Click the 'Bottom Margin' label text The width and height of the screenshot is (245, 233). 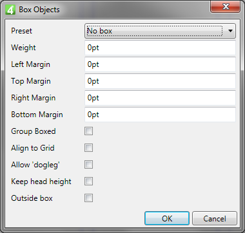point(37,115)
